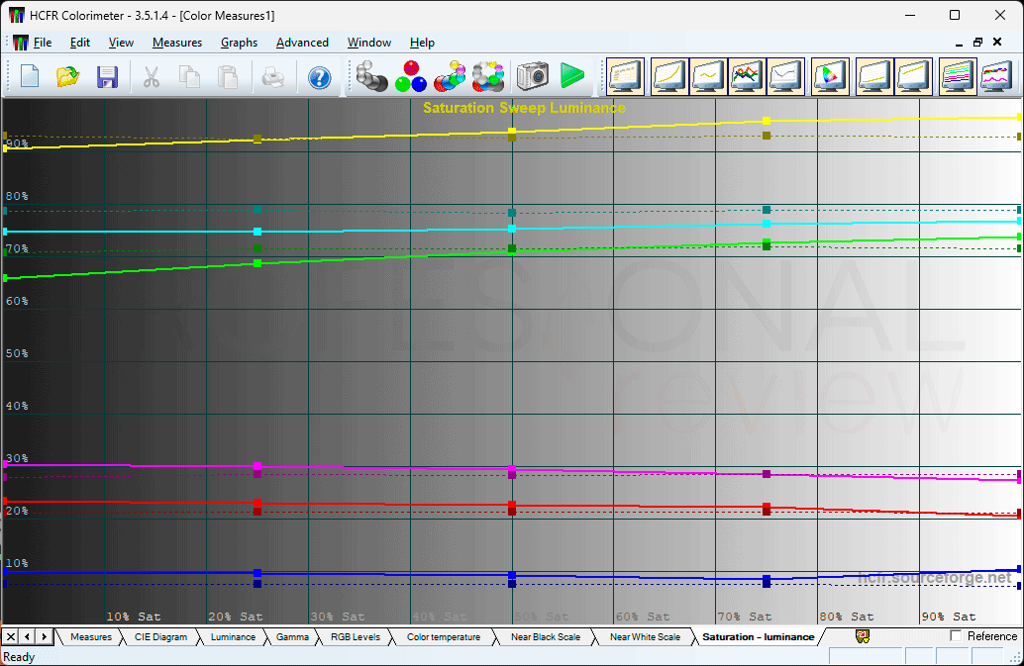The height and width of the screenshot is (666, 1024).
Task: Switch to the Color temperature tab
Action: (x=444, y=636)
